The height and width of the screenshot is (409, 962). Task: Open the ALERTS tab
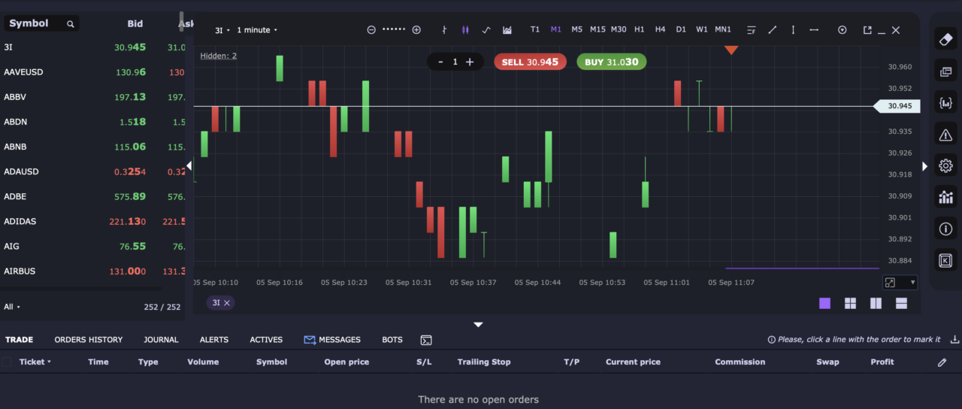pyautogui.click(x=214, y=340)
